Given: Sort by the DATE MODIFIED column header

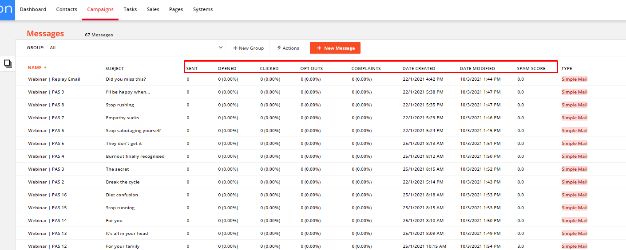Looking at the screenshot, I should (477, 68).
